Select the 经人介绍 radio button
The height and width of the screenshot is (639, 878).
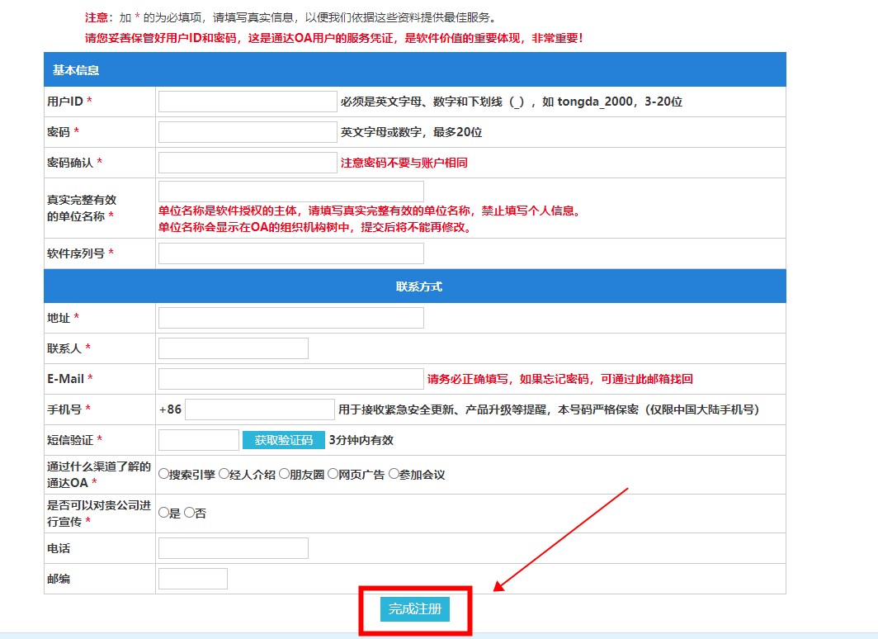click(x=224, y=474)
